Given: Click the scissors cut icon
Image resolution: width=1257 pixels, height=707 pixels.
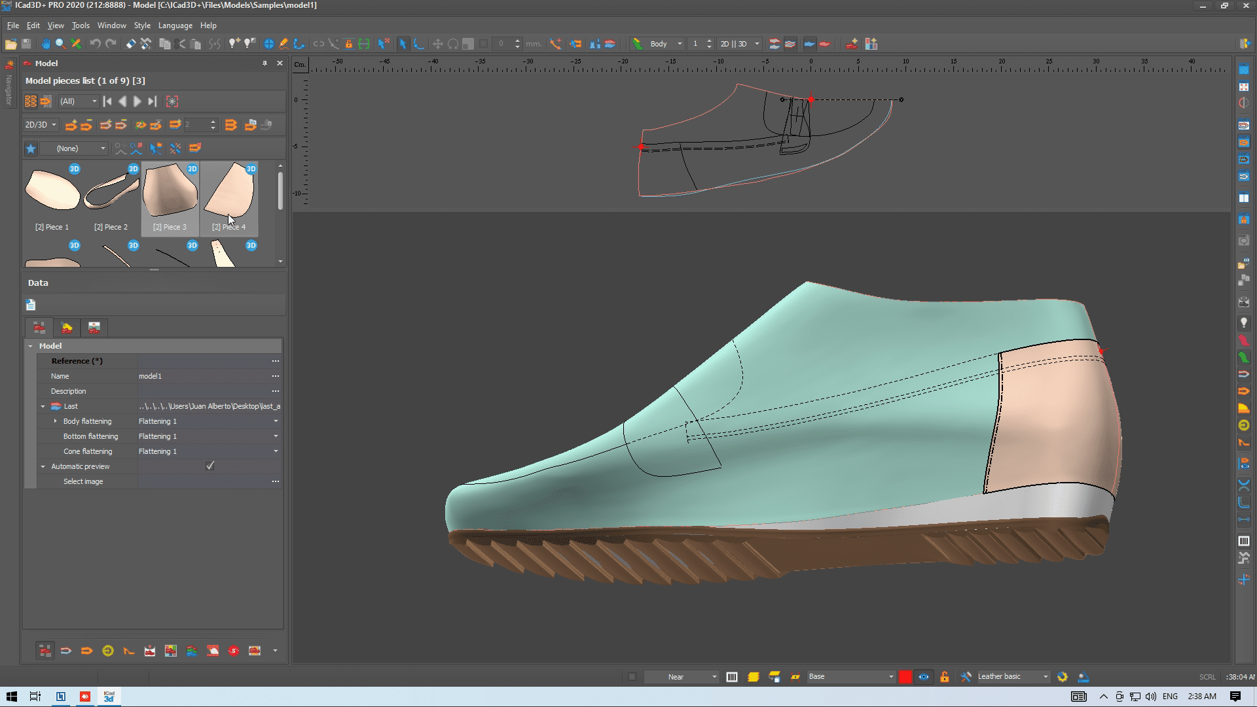Looking at the screenshot, I should click(x=180, y=44).
